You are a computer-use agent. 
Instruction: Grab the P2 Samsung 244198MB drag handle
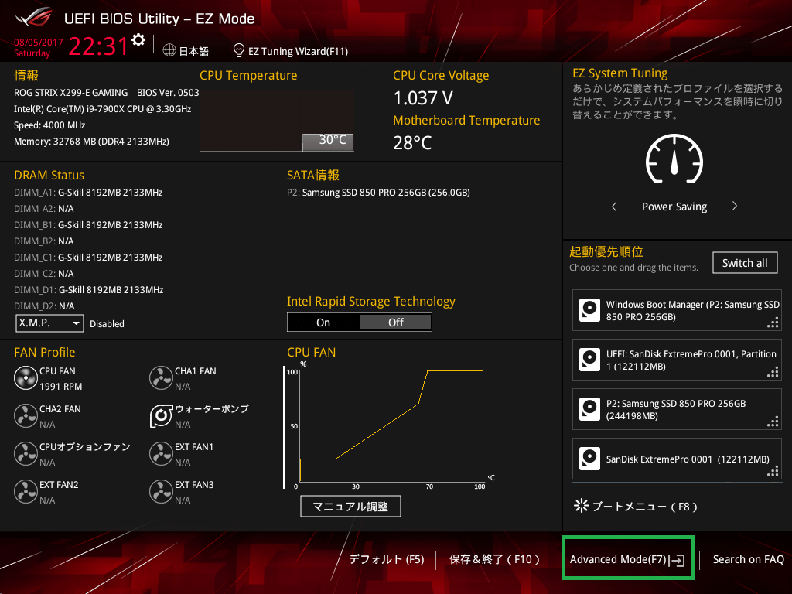click(x=773, y=422)
